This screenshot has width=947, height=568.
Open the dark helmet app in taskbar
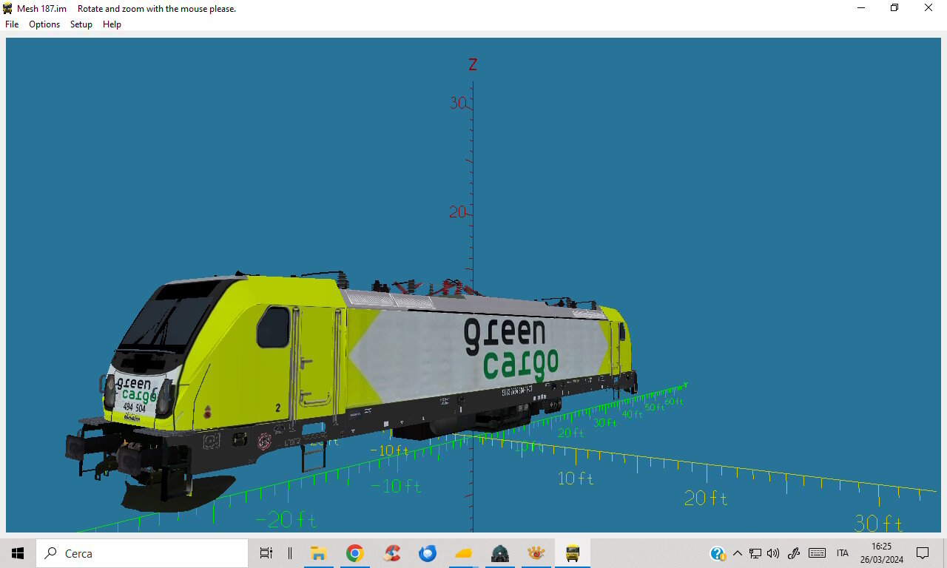[500, 553]
